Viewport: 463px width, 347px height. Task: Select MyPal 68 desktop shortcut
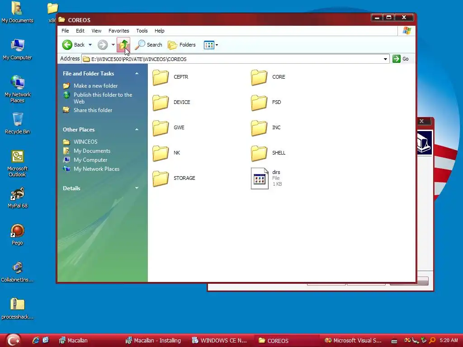click(x=18, y=197)
